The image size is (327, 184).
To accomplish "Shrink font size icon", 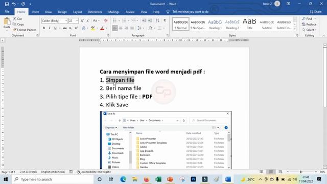I will coord(88,20).
